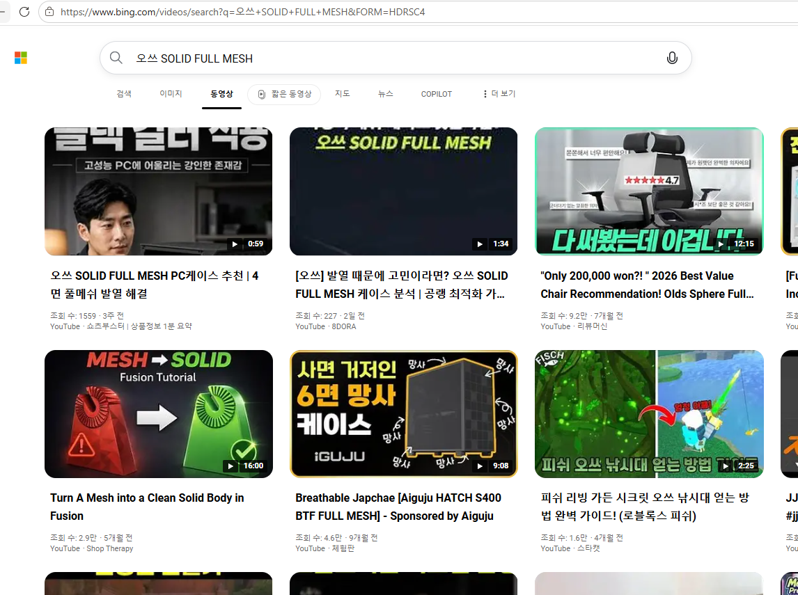Click the browser address bar URL
The image size is (798, 595).
[242, 12]
